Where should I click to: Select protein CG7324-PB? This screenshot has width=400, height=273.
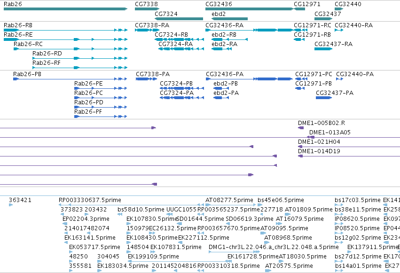(x=182, y=88)
